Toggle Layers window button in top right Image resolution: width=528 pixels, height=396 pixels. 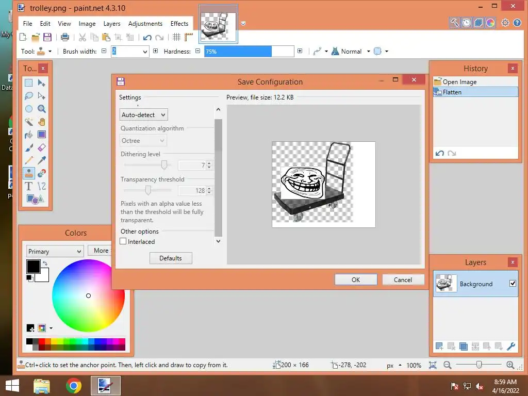478,23
